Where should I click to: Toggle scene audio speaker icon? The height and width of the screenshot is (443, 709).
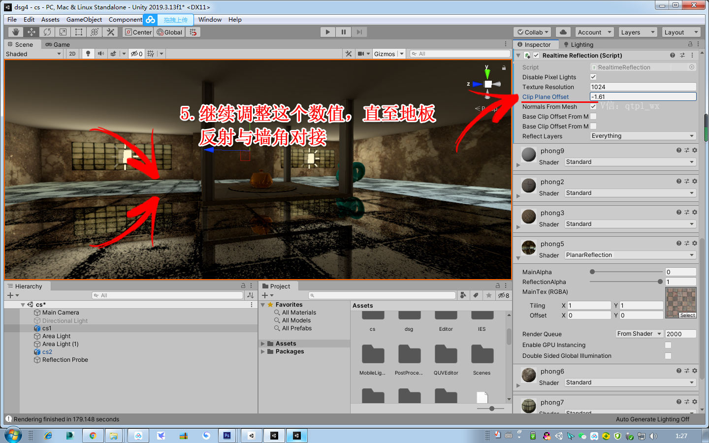click(101, 54)
